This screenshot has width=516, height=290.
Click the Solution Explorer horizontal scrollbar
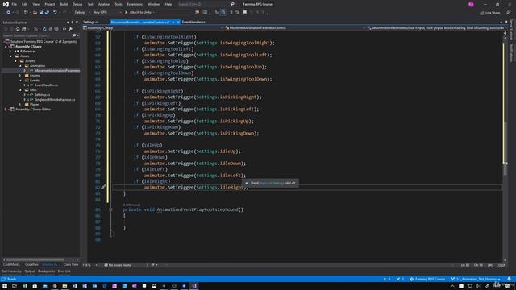35,259
